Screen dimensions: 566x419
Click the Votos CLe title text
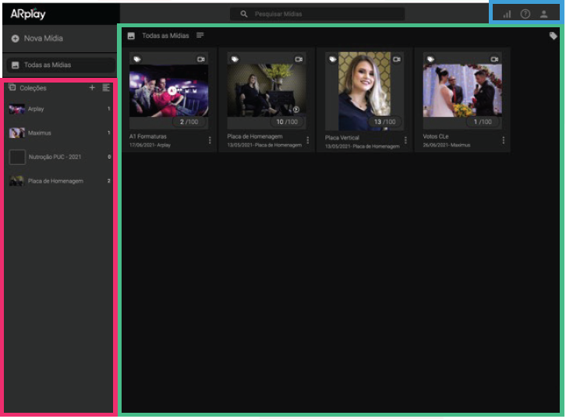[x=436, y=136]
